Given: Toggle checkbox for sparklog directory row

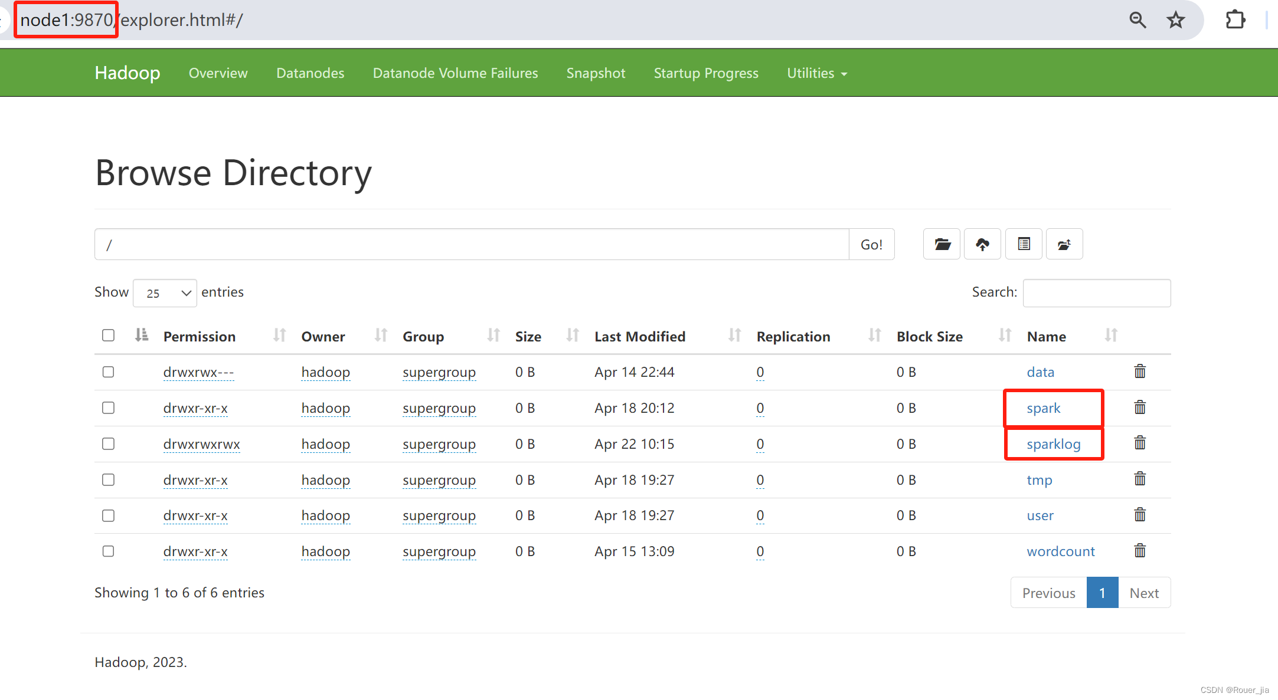Looking at the screenshot, I should click(109, 443).
